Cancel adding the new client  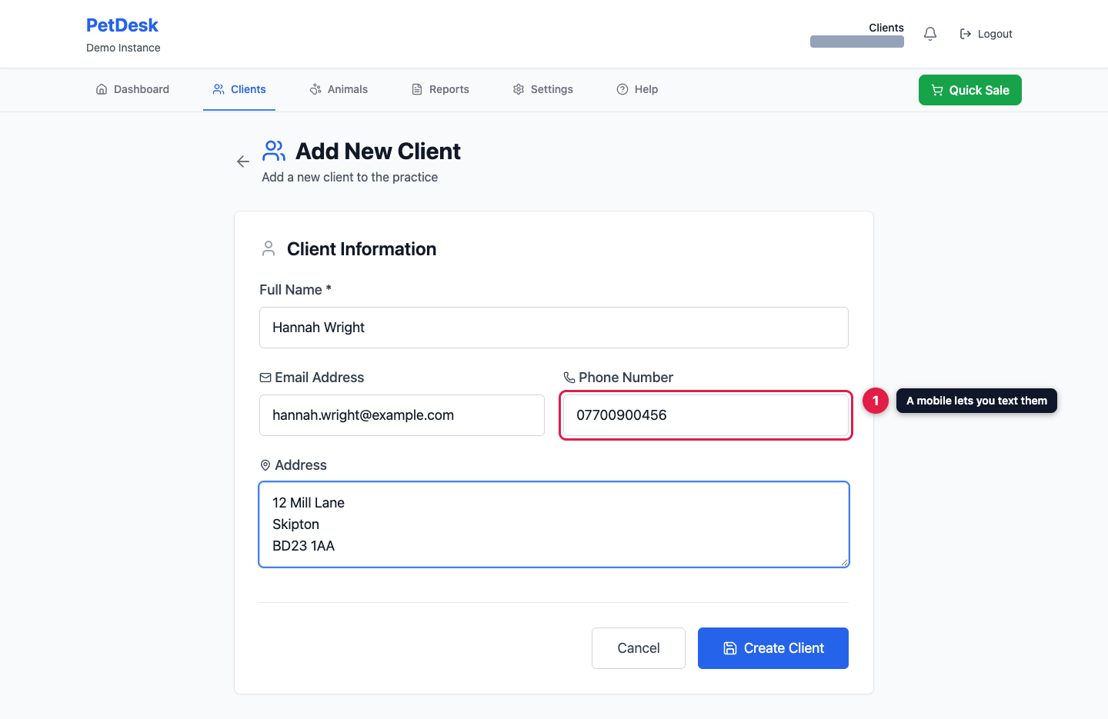pyautogui.click(x=639, y=648)
